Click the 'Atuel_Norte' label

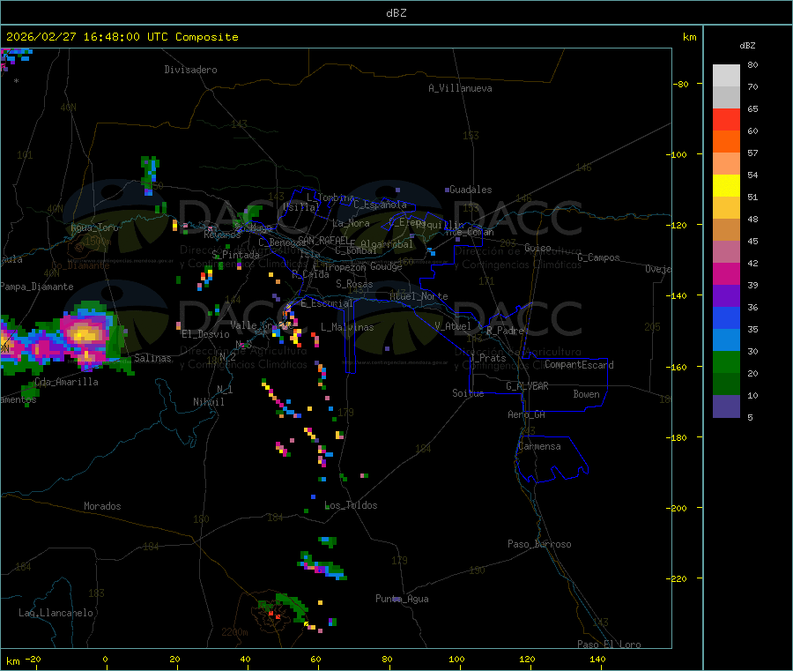[419, 296]
